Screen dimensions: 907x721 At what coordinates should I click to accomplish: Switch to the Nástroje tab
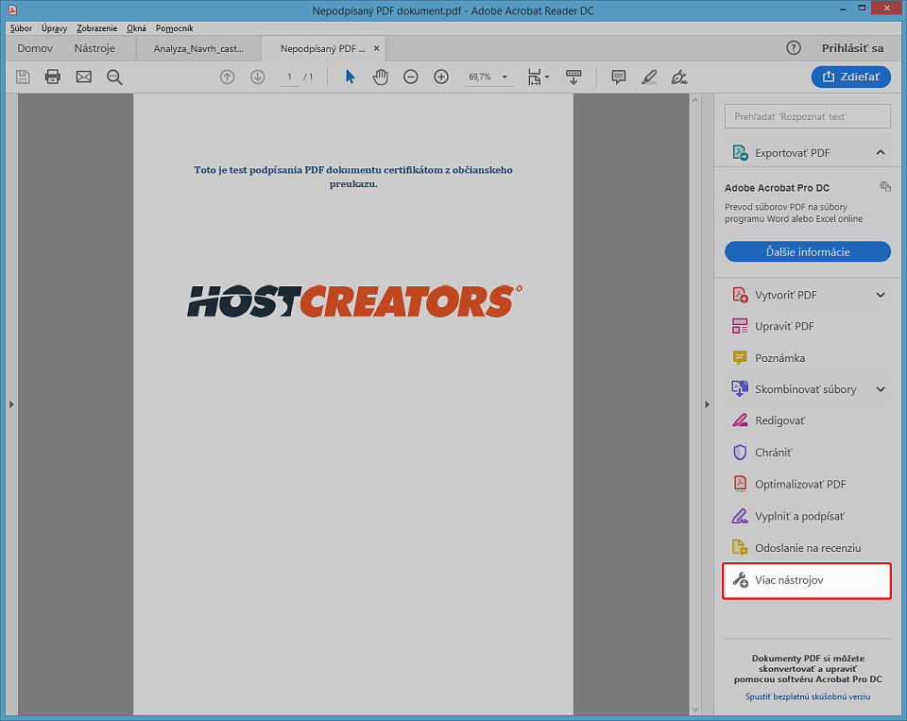94,48
